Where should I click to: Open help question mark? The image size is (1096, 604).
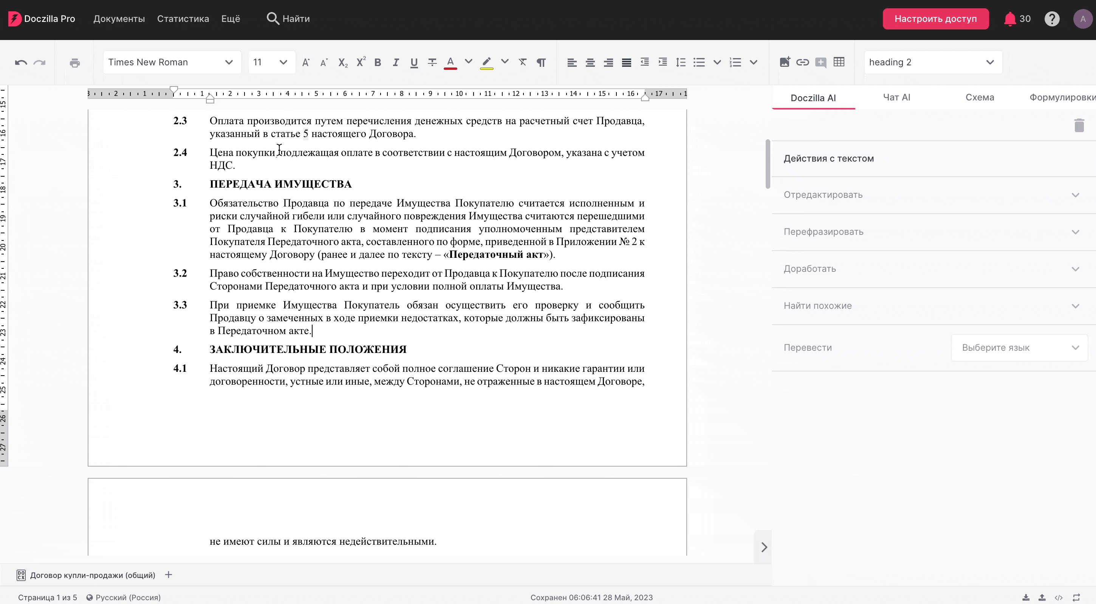pos(1052,19)
